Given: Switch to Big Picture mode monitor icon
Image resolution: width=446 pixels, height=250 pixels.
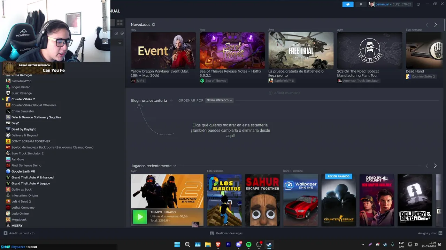Looking at the screenshot, I should point(418,4).
